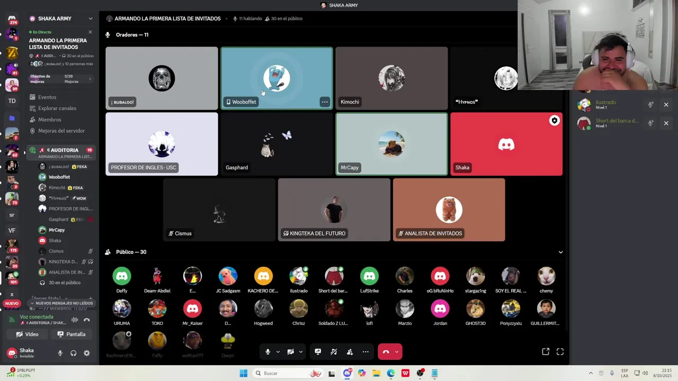Screen dimensions: 678x381
Task: Open disconnect options dropdown arrow
Action: point(397,352)
